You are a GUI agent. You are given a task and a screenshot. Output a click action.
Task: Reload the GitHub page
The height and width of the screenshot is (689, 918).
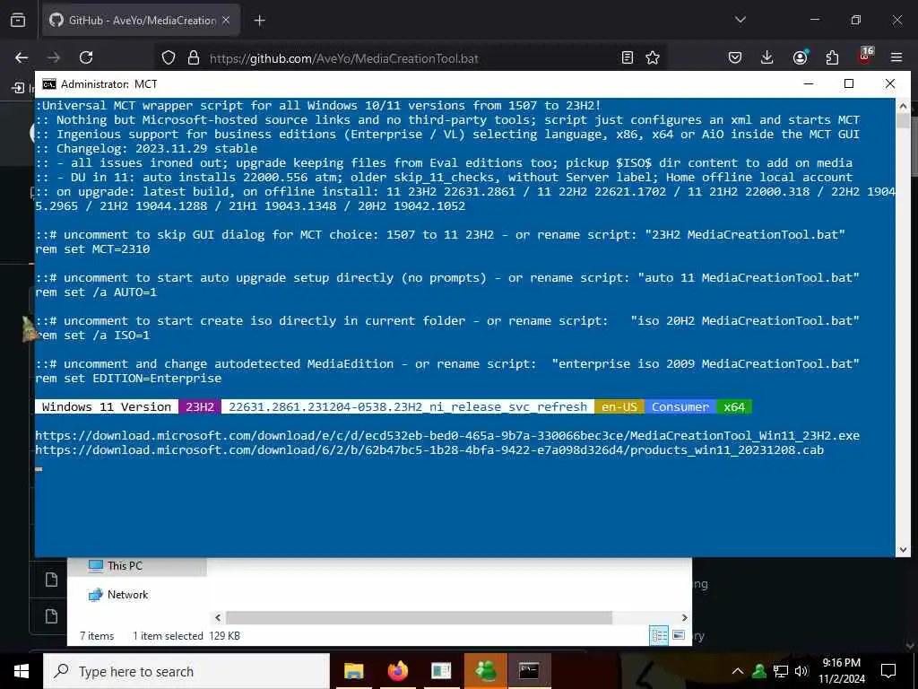[86, 57]
